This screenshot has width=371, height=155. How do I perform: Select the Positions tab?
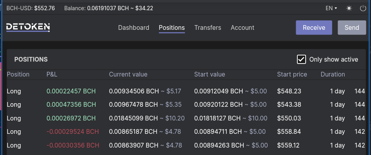coord(172,28)
